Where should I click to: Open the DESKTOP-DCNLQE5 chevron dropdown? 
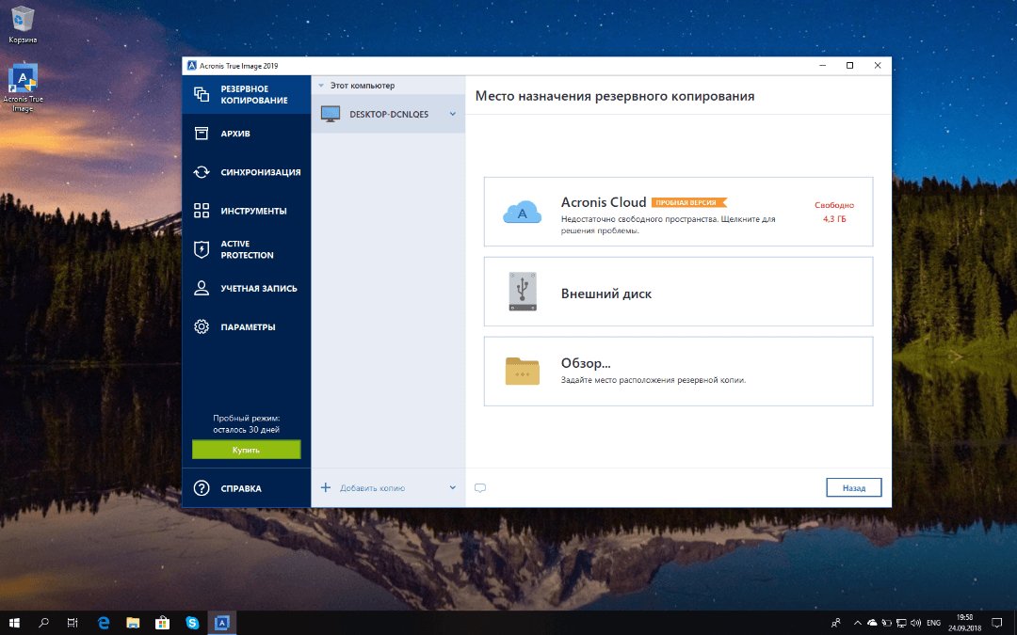coord(453,114)
